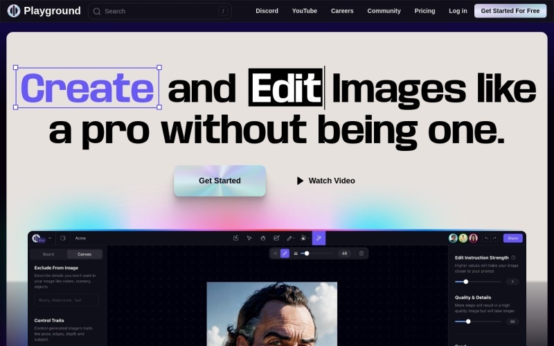Toggle the sidebar panel icon near Acme

pyautogui.click(x=63, y=238)
